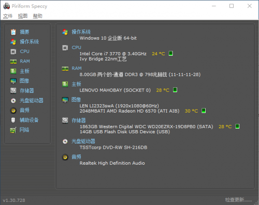Click the Windows flag icon in summary pane
This screenshot has height=205, width=259.
(65, 32)
